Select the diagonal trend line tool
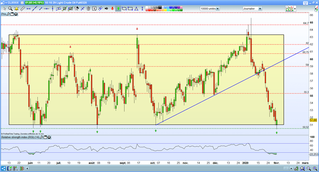The height and width of the screenshot is (172, 319). (35, 9)
